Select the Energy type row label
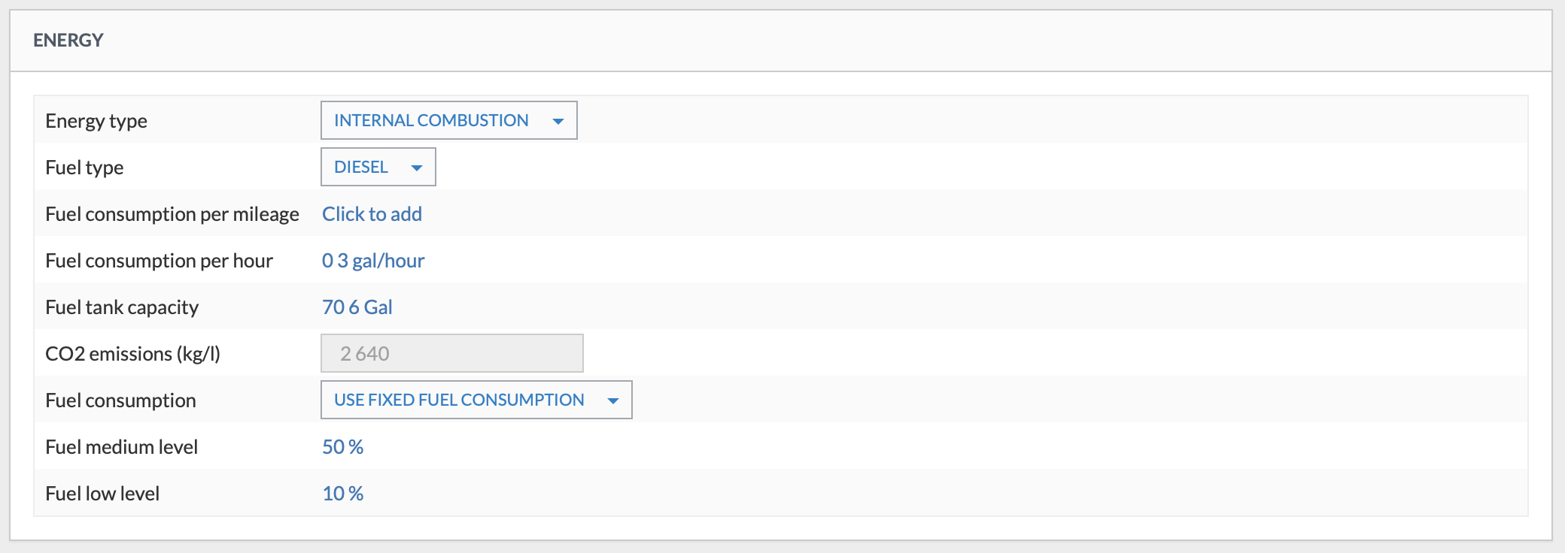This screenshot has width=1565, height=553. tap(96, 121)
